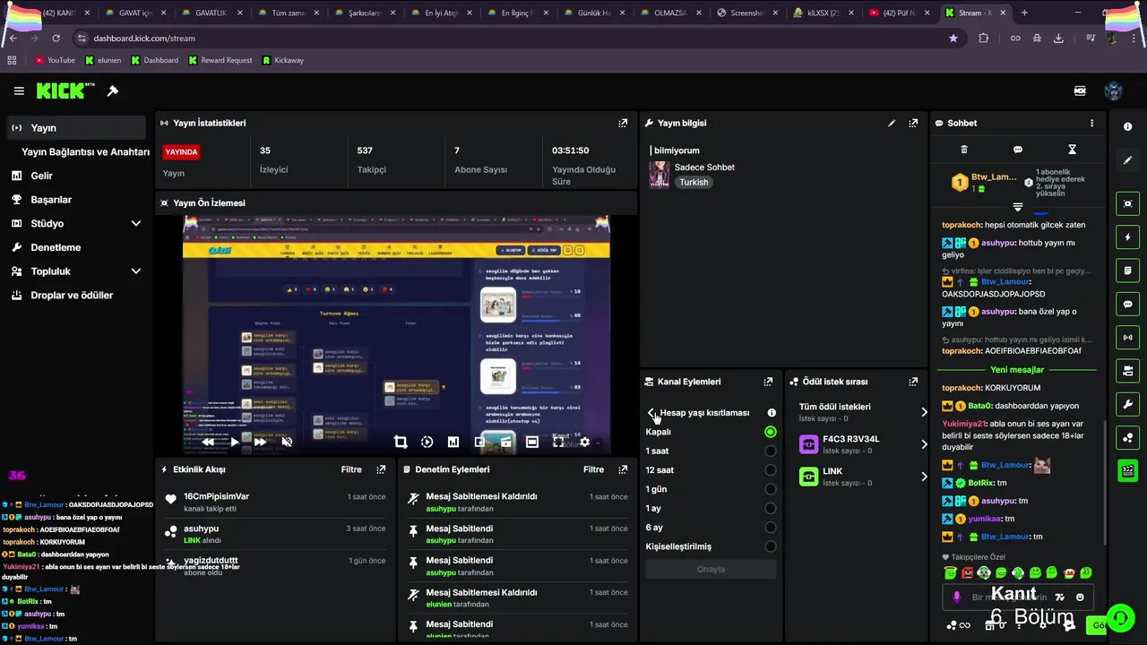
Task: Open the Yayın İstatistikleri panel in a pop-out
Action: [x=623, y=123]
